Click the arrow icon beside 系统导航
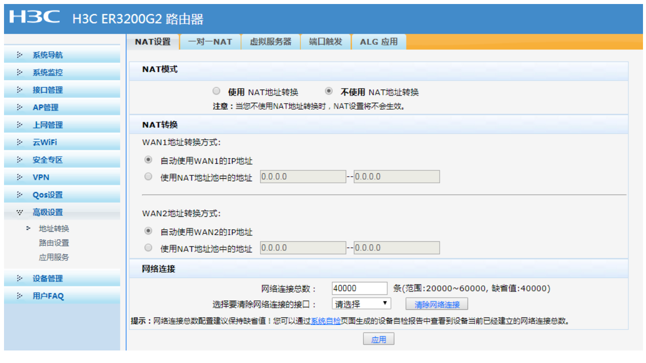646x363 pixels. [20, 55]
